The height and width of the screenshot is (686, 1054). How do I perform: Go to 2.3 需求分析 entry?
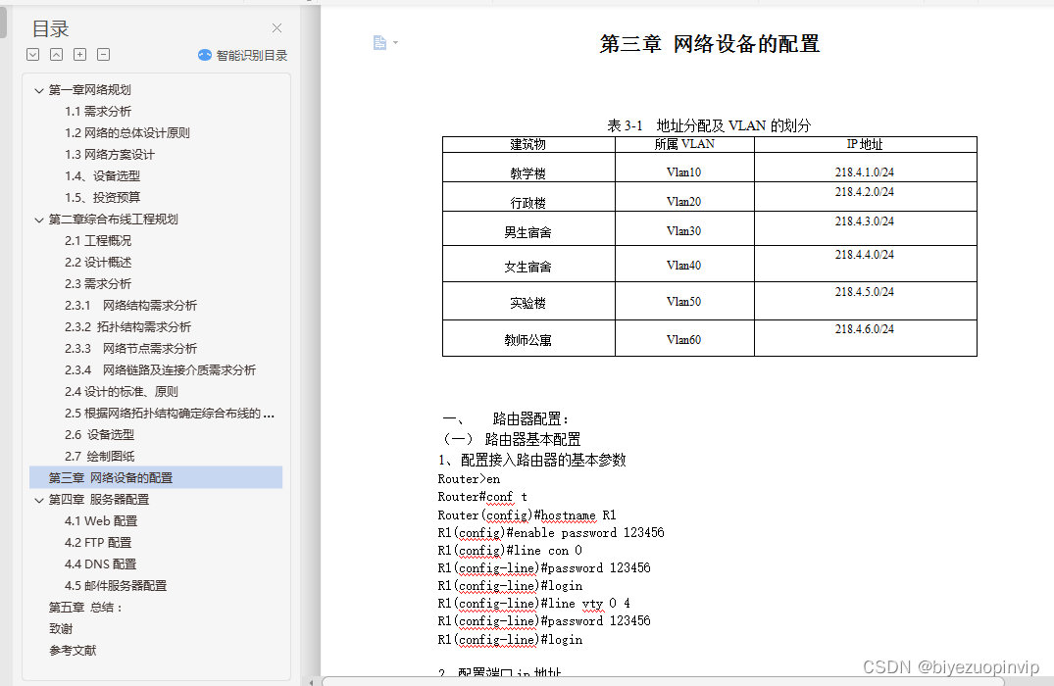pos(98,283)
